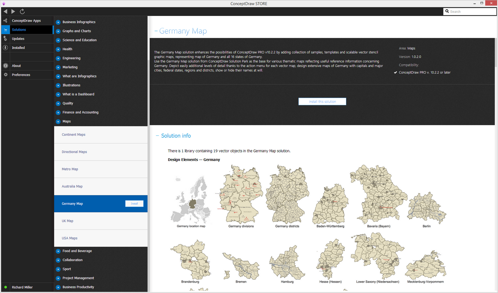The image size is (498, 293).
Task: Click the Germany location map thumbnail
Action: (x=191, y=200)
